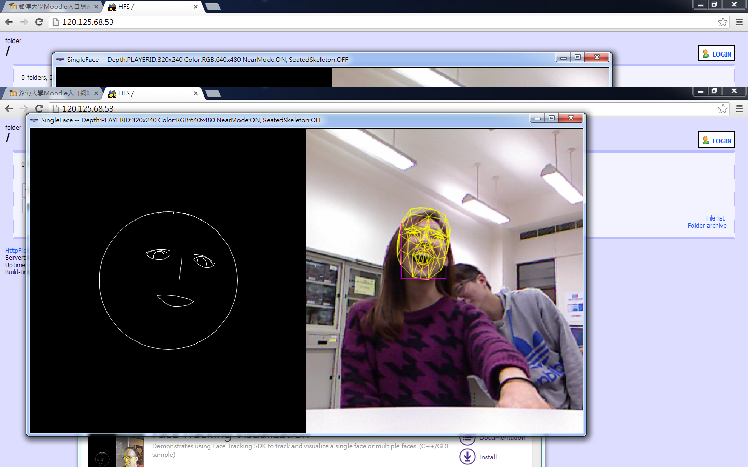Screen dimensions: 748x467
Task: Click the yellow face-tracking mesh in video
Action: pyautogui.click(x=423, y=243)
